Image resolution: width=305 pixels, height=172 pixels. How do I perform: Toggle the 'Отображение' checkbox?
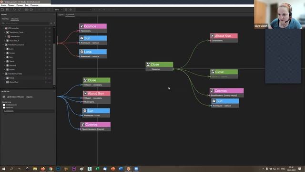coord(4,105)
